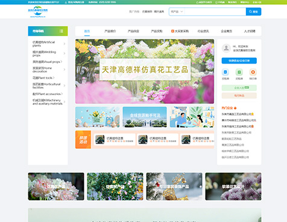Expand the Artificial plants category

click(65, 44)
